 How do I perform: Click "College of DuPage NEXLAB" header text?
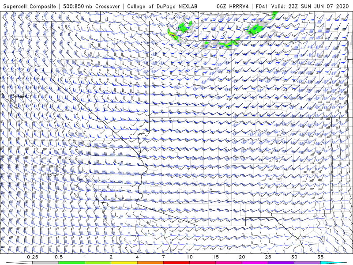coord(162,6)
